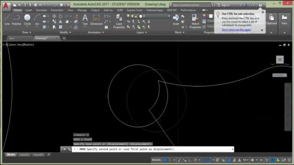Select the Polyline tool
The image size is (294, 165).
tap(17, 20)
